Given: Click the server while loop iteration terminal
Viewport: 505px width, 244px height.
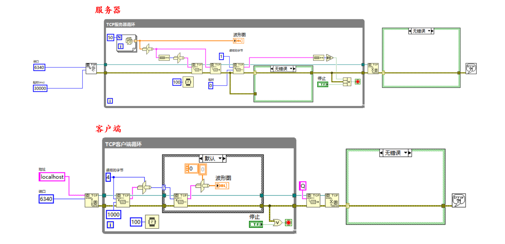Looking at the screenshot, I should pyautogui.click(x=110, y=101).
